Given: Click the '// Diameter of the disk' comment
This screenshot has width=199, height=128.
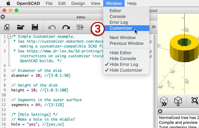Looking at the screenshot, I should point(36,70).
